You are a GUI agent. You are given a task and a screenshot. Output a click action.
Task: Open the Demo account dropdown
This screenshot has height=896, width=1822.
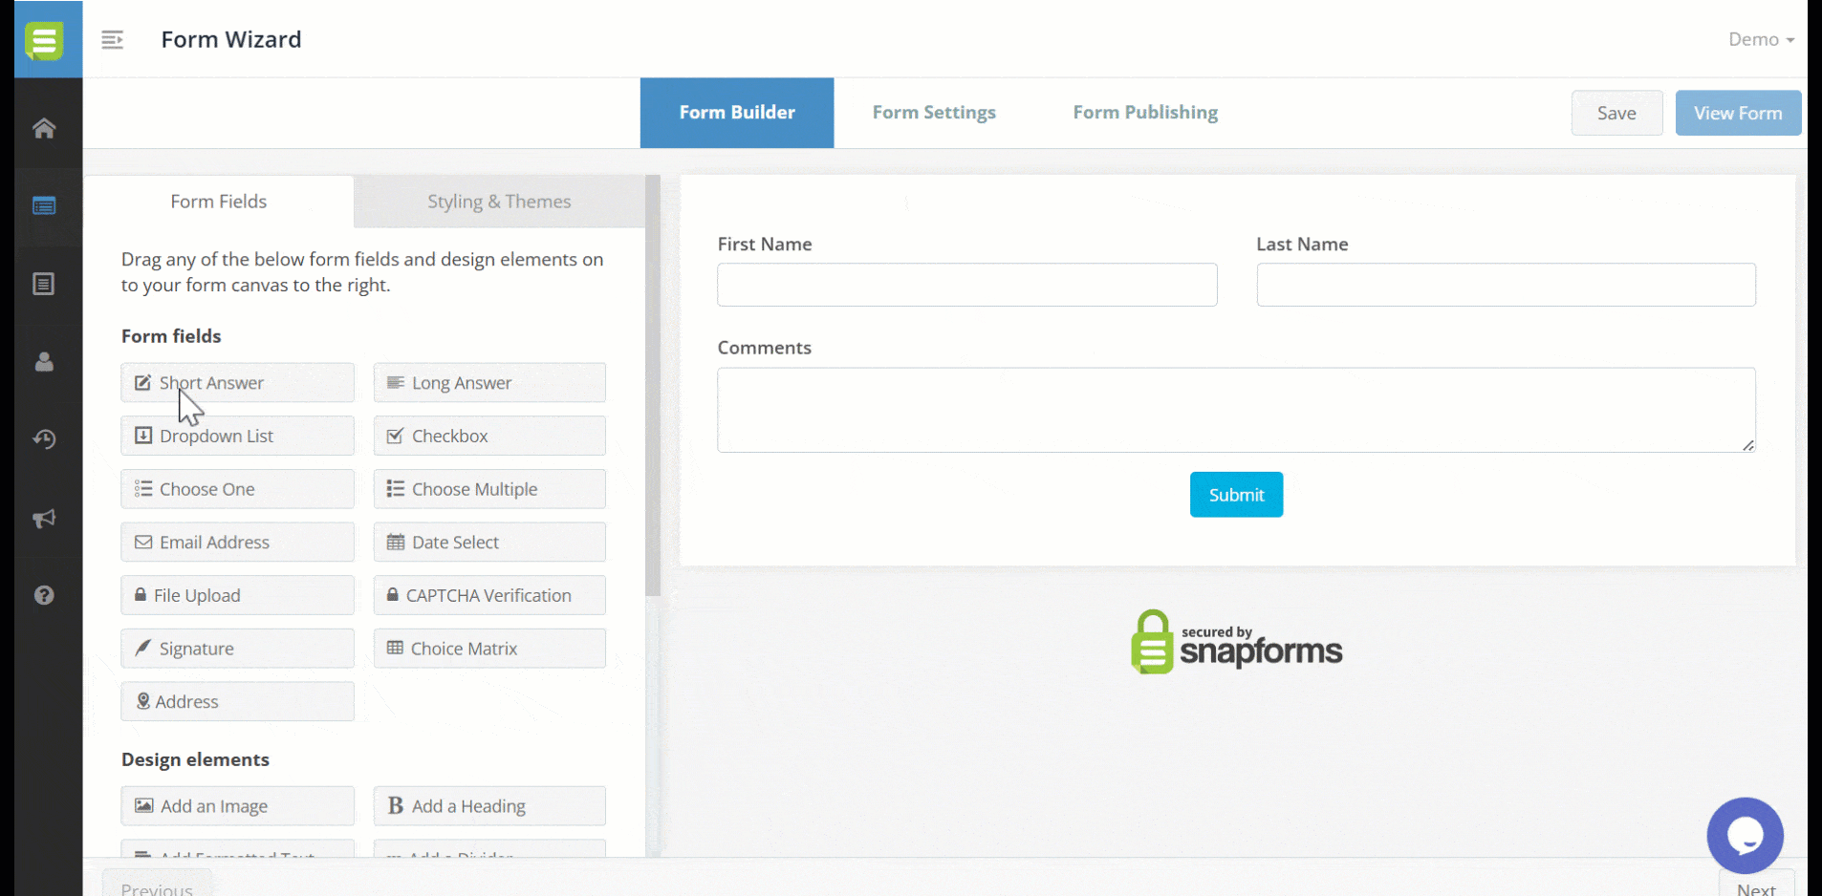[x=1760, y=39]
